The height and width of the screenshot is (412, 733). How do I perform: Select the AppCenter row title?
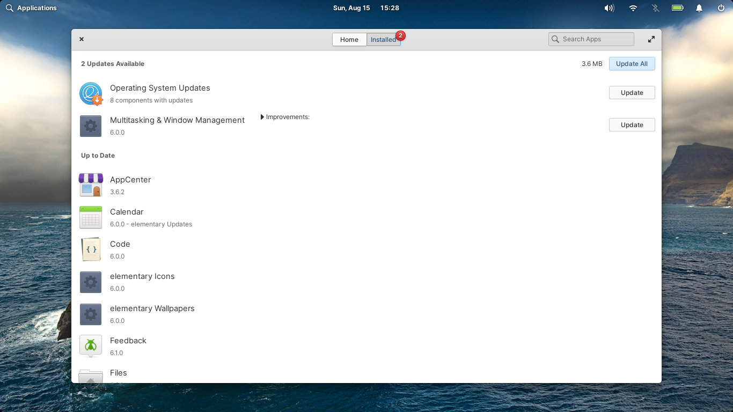click(130, 180)
